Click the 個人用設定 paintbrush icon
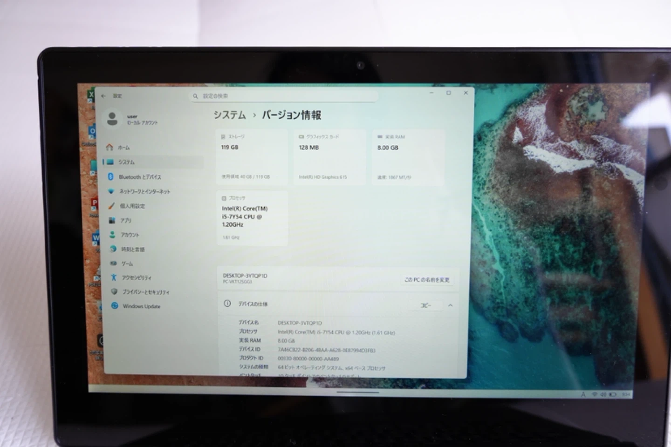Viewport: 671px width, 447px height. 111,205
